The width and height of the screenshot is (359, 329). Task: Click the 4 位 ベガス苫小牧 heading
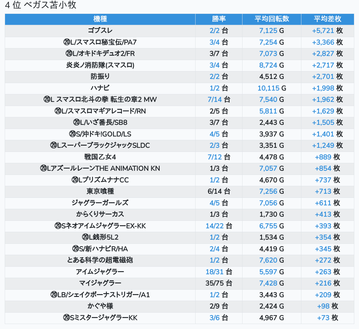pyautogui.click(x=41, y=5)
